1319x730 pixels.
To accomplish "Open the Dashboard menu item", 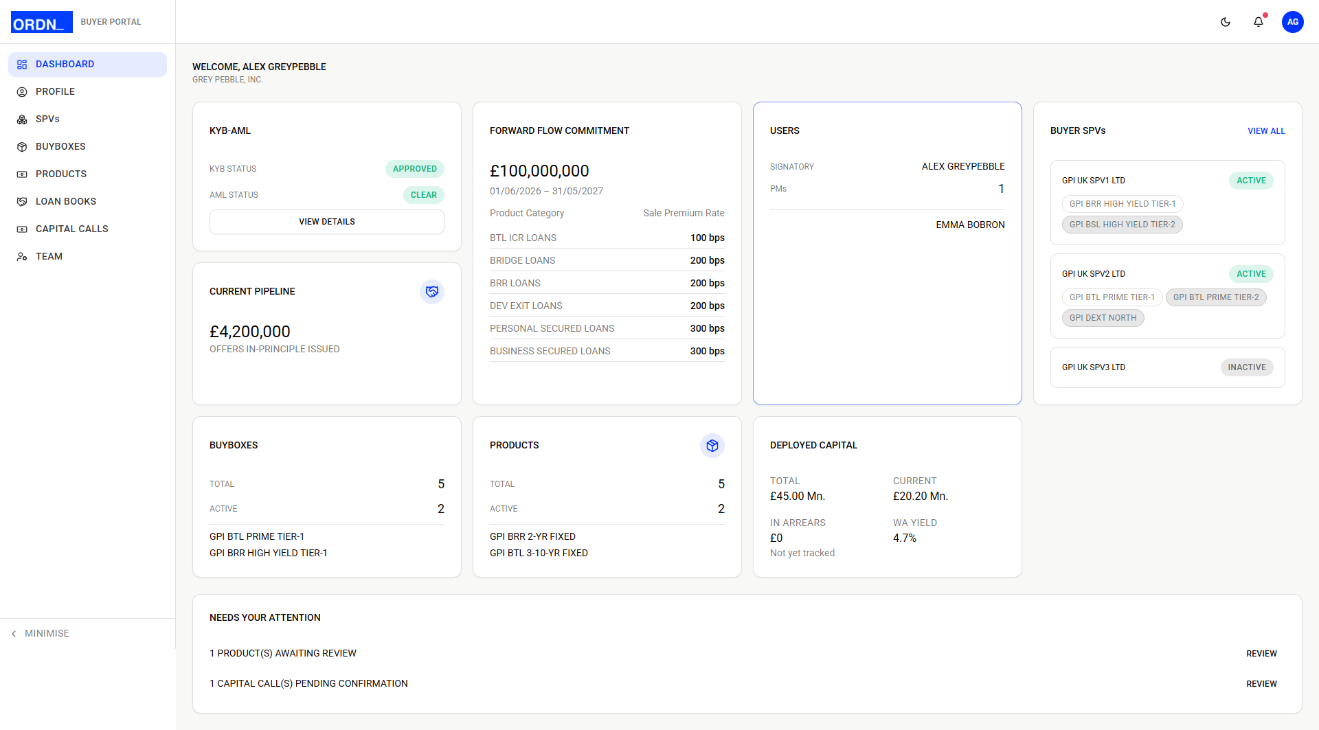I will click(x=87, y=65).
